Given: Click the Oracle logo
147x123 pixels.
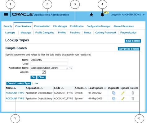Looking at the screenshot, I should [x=23, y=14].
